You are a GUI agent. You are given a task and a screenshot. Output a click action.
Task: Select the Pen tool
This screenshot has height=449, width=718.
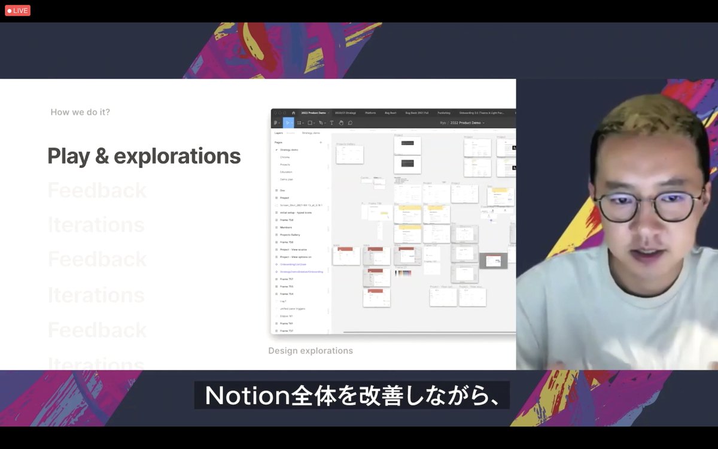point(321,123)
